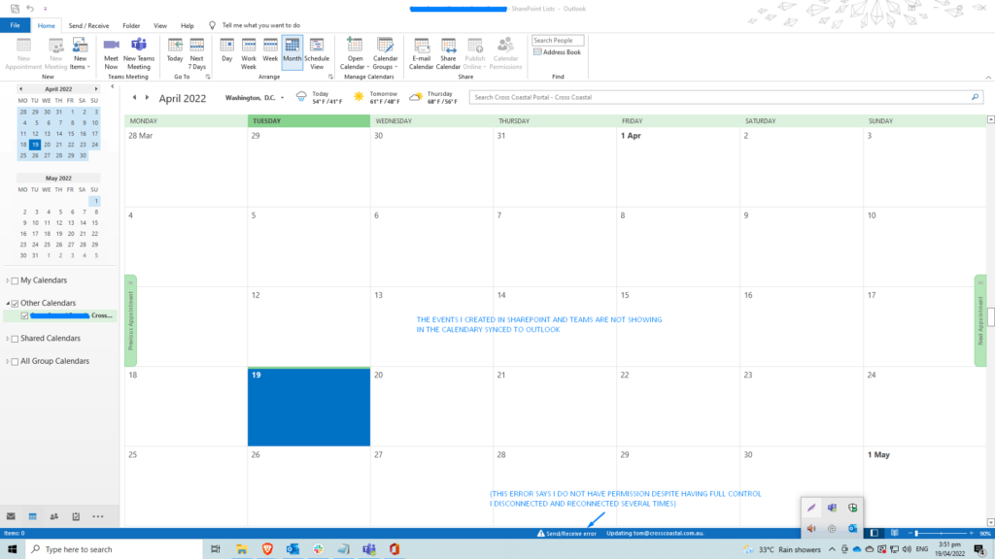Toggle the My Calendars checkbox
The width and height of the screenshot is (995, 559).
click(15, 280)
